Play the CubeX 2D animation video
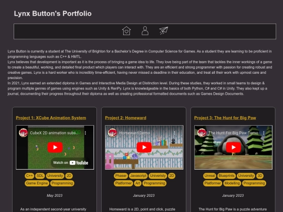The image size is (283, 212). (x=55, y=147)
